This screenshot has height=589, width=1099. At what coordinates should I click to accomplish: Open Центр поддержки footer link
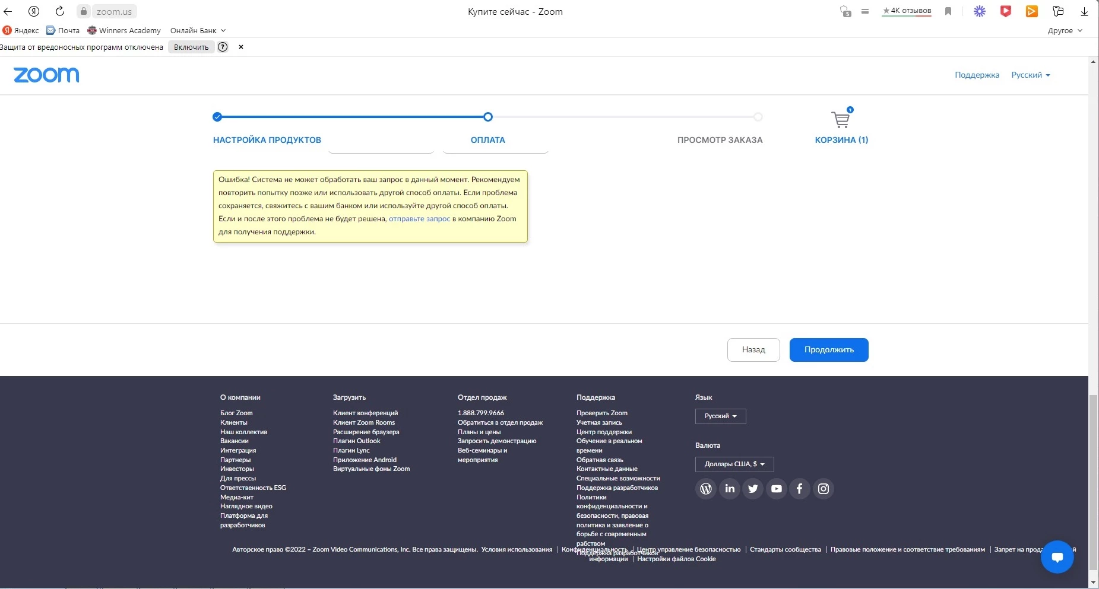click(604, 432)
